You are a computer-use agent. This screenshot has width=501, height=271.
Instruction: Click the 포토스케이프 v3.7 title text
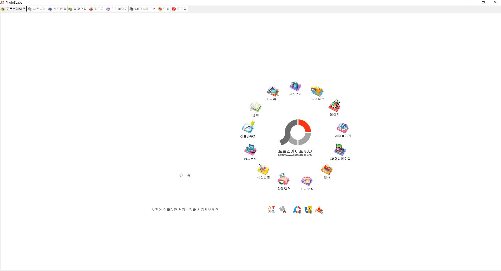click(x=295, y=151)
